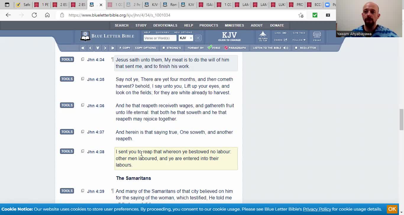Viewport: 404px width, 215px height.
Task: Click the Blue Letter Bible logo
Action: coord(107,36)
